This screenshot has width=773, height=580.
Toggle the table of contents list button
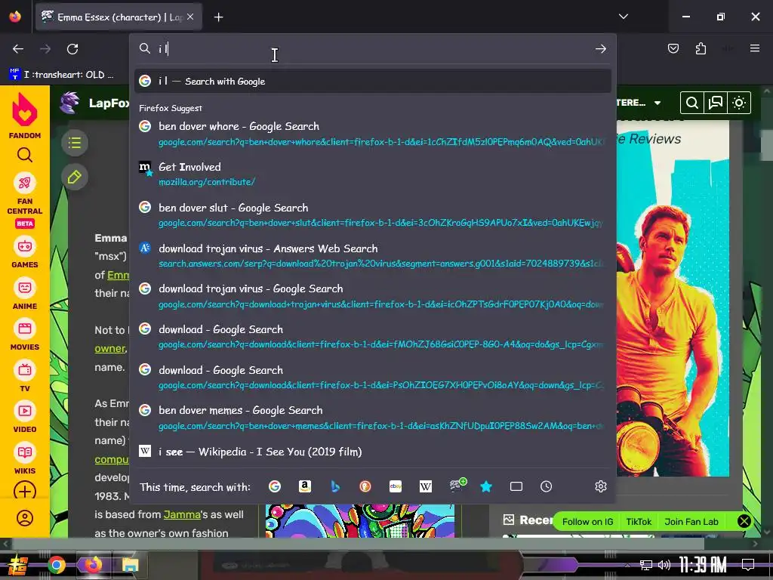tap(75, 143)
